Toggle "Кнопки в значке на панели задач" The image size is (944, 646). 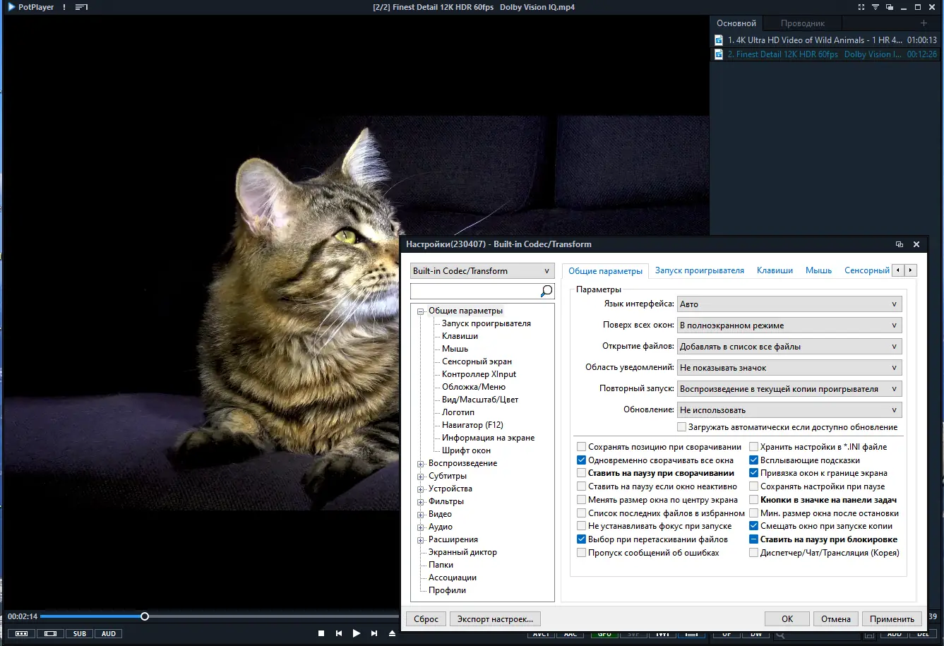[x=754, y=500]
